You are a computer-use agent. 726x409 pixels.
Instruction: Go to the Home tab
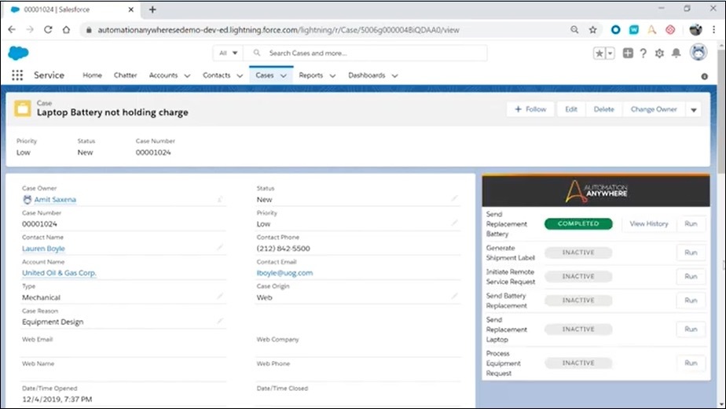coord(92,76)
